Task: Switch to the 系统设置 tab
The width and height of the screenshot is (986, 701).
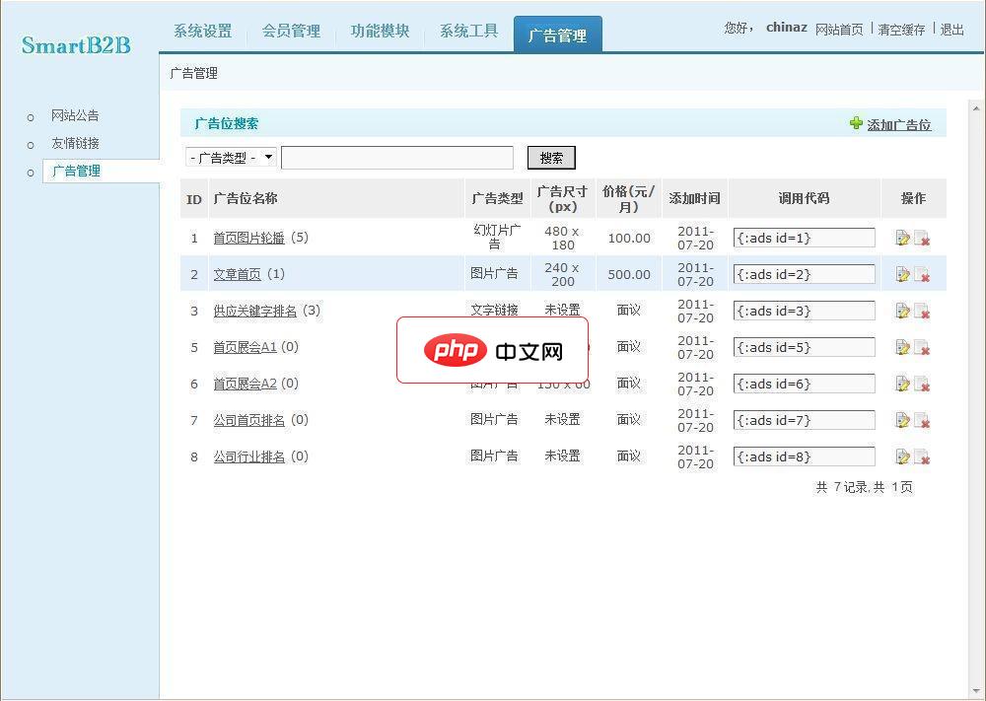Action: (202, 31)
